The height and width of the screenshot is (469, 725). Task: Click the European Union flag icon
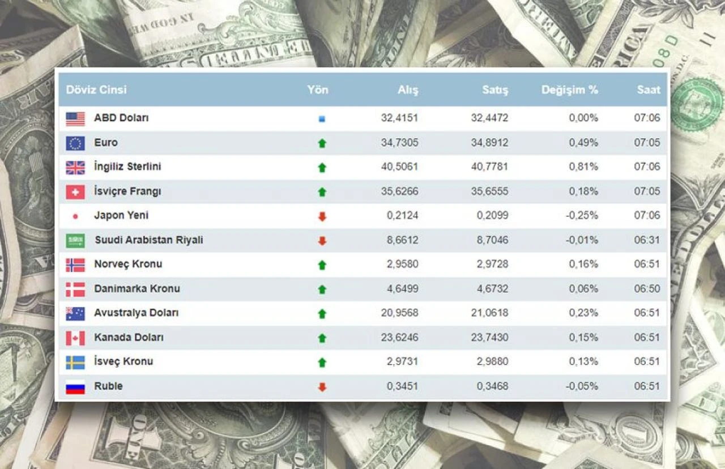(x=75, y=143)
